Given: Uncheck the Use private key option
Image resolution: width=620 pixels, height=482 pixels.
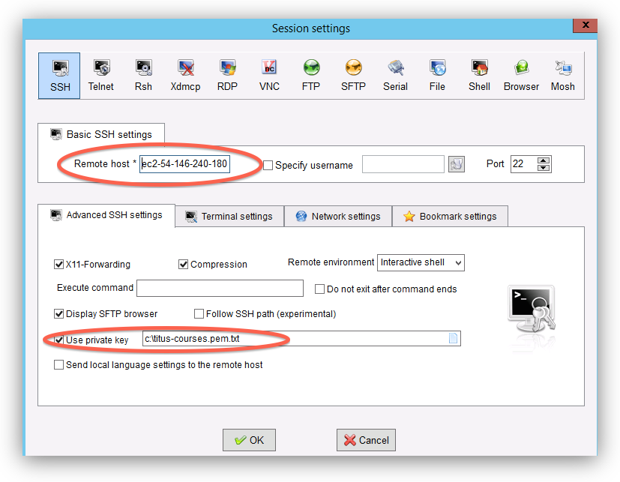Looking at the screenshot, I should pyautogui.click(x=59, y=340).
